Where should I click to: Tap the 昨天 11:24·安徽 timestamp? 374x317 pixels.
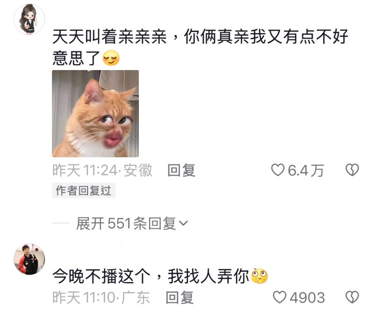click(x=102, y=170)
